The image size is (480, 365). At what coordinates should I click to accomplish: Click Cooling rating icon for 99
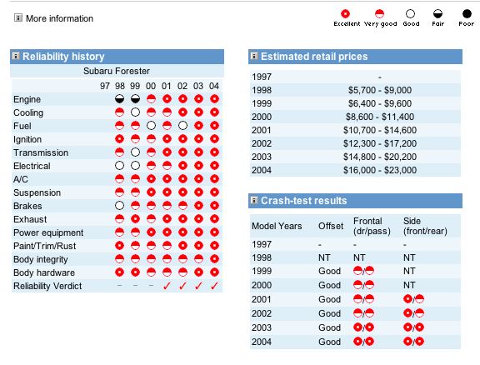(135, 112)
